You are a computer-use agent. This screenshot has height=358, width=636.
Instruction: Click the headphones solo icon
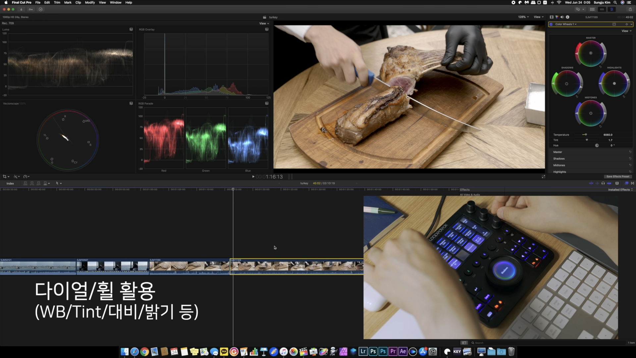pos(603,183)
